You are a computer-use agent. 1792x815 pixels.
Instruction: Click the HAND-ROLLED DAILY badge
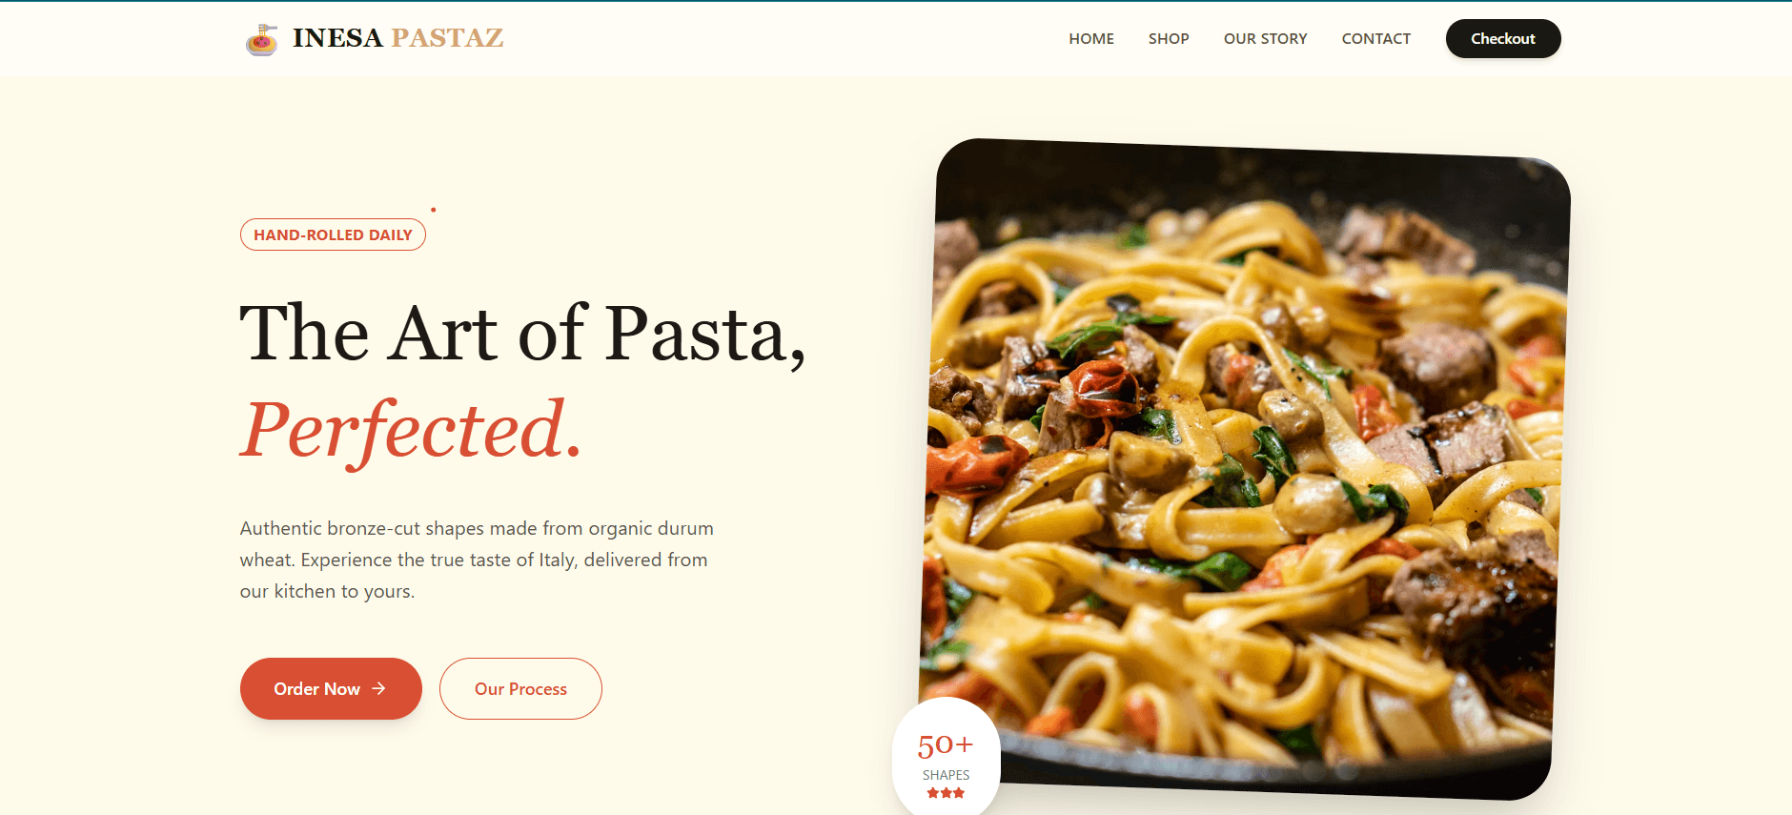(x=333, y=234)
